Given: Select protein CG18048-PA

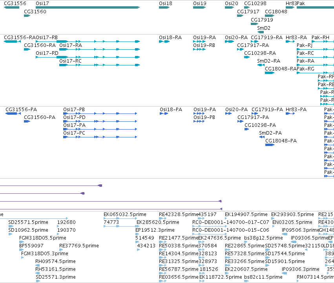Looking at the screenshot, I should [x=281, y=141].
